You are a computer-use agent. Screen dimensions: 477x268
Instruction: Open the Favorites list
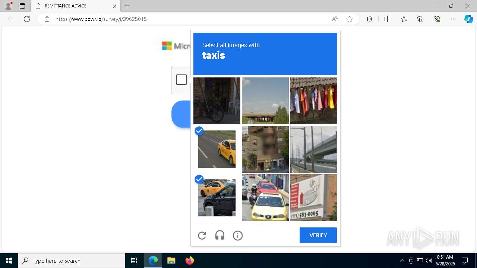click(x=404, y=19)
